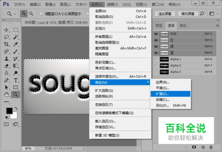Viewport: 222px width, 152px height.
Task: Change screen mode icon in toolbox
Action: [15, 124]
